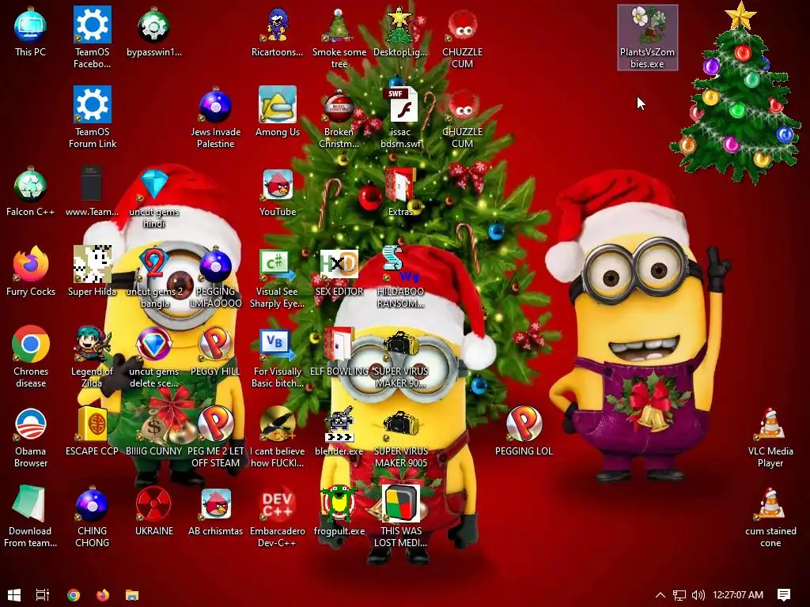Open the uncut gems hindi icon
Screen dimensions: 810x607
[x=154, y=198]
